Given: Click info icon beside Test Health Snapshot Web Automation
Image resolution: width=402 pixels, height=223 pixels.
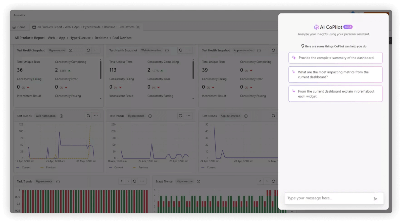Looking at the screenshot, I should pos(167,50).
